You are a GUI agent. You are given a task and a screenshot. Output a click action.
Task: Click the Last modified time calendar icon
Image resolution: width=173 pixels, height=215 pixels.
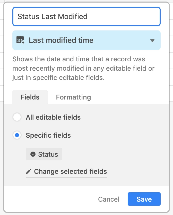coord(20,40)
